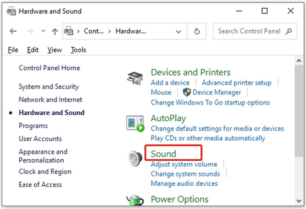Click the scrollbar down arrow

299,201
